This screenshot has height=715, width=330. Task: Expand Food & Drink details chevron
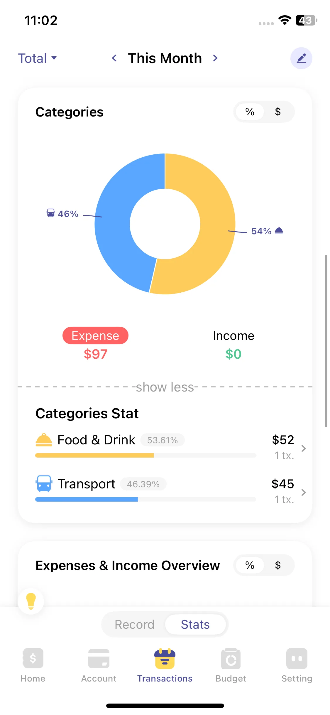(x=304, y=448)
